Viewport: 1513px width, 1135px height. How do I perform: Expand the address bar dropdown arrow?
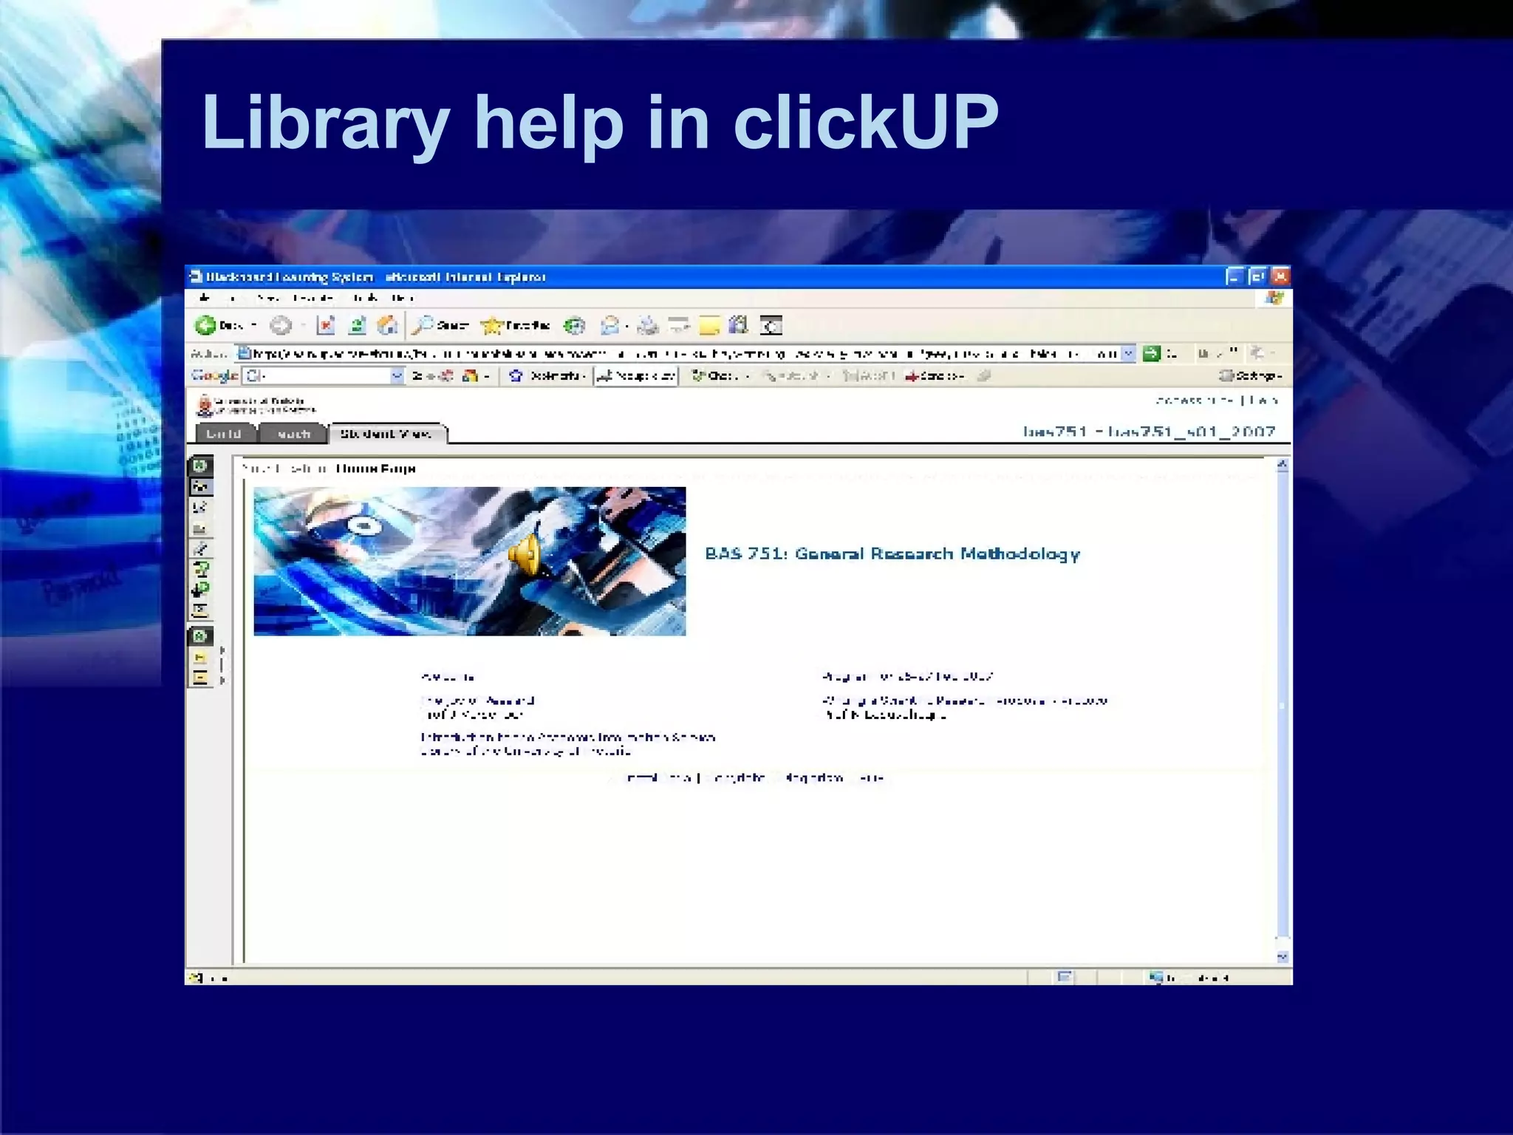(x=1128, y=353)
